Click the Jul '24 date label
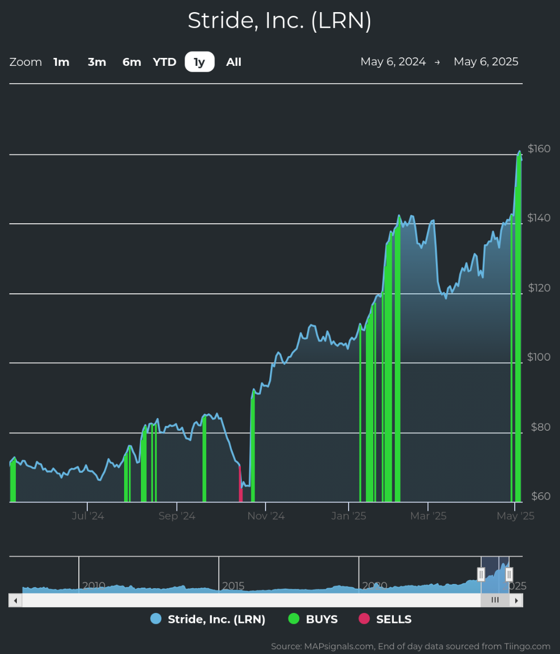Screen dimensions: 560x654 coord(88,516)
